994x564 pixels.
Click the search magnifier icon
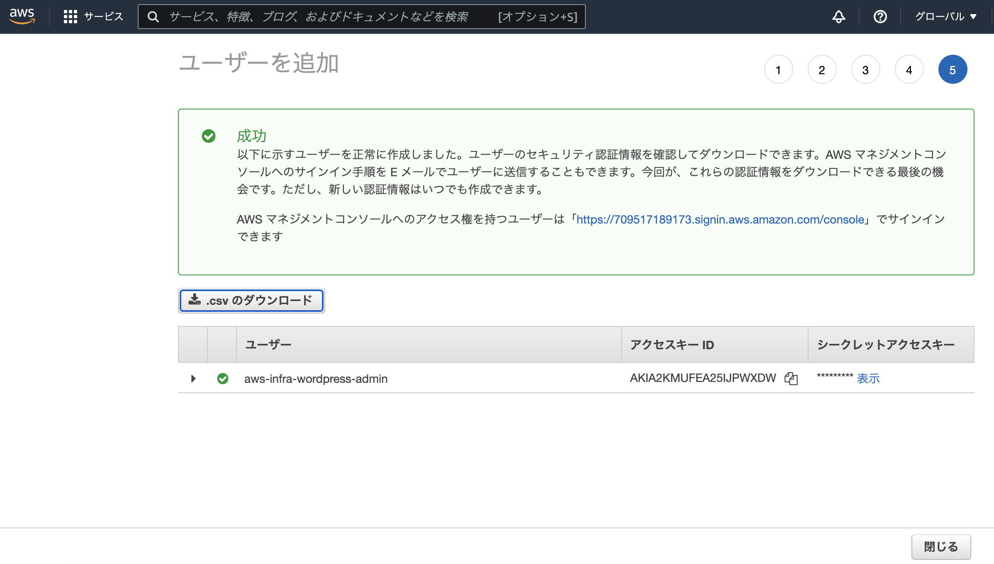[153, 17]
